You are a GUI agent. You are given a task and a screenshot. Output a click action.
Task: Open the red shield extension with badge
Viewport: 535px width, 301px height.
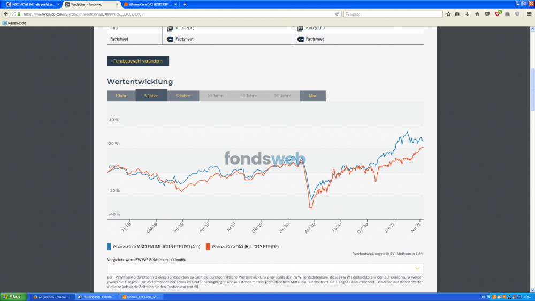point(498,14)
